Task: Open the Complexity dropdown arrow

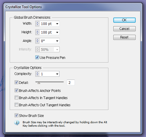Action: click(57, 74)
